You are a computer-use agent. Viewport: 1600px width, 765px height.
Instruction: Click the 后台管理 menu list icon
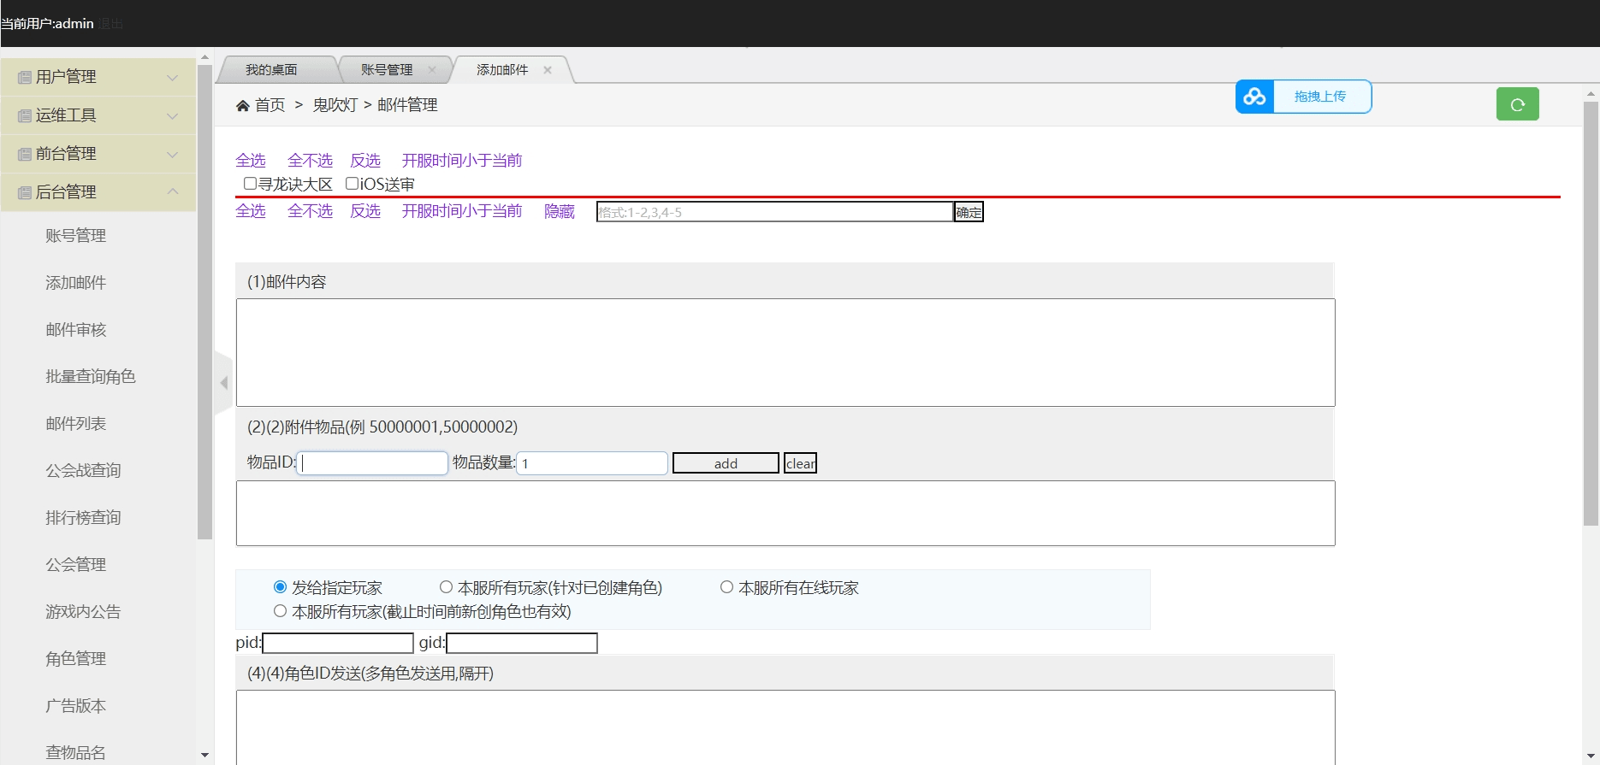[25, 193]
